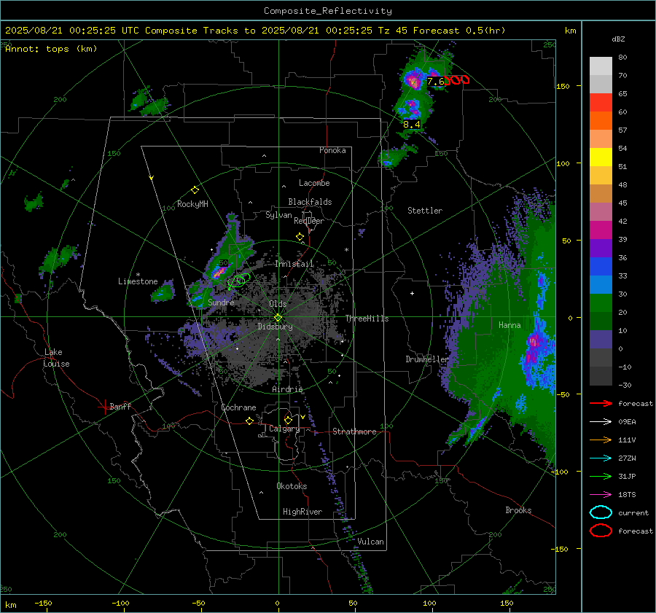Click the Lacombe city label
656x613 pixels.
click(x=314, y=183)
